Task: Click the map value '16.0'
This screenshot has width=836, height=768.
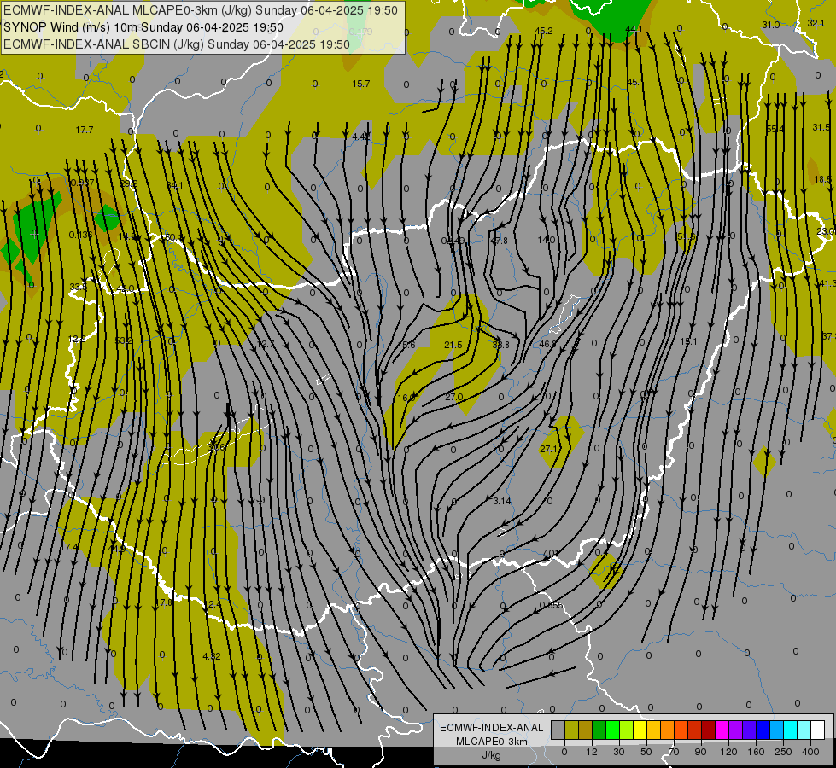Action: click(x=406, y=398)
